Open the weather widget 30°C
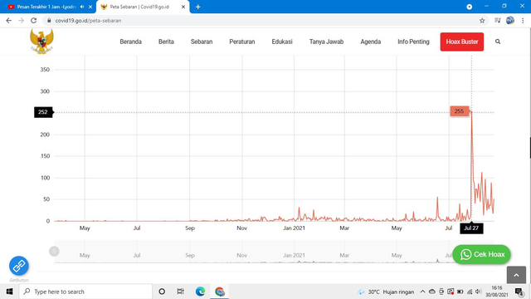Viewport: 531px width, 299px height. click(386, 292)
